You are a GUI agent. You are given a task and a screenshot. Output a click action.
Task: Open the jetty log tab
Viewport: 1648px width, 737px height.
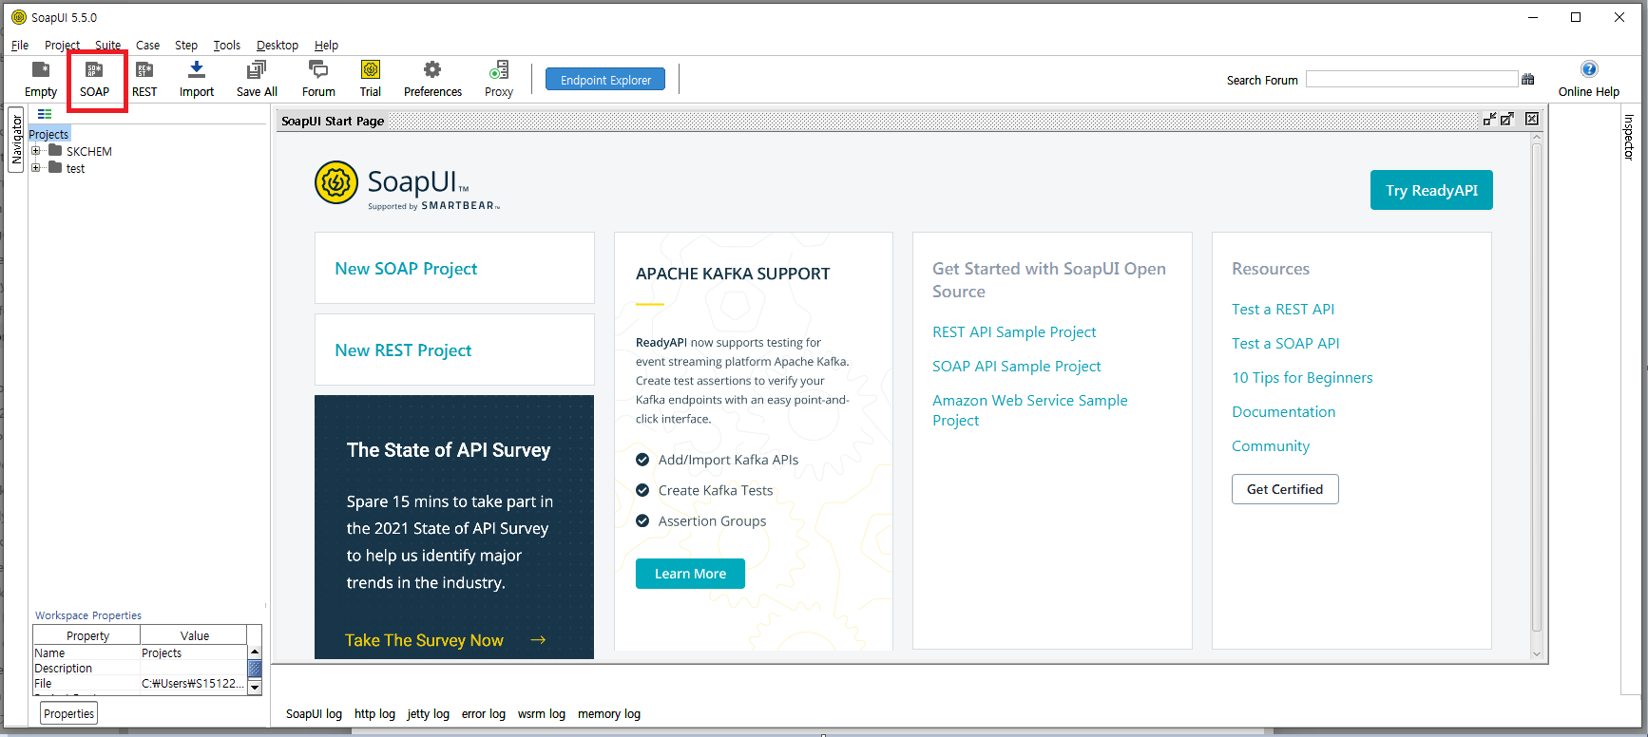tap(428, 713)
